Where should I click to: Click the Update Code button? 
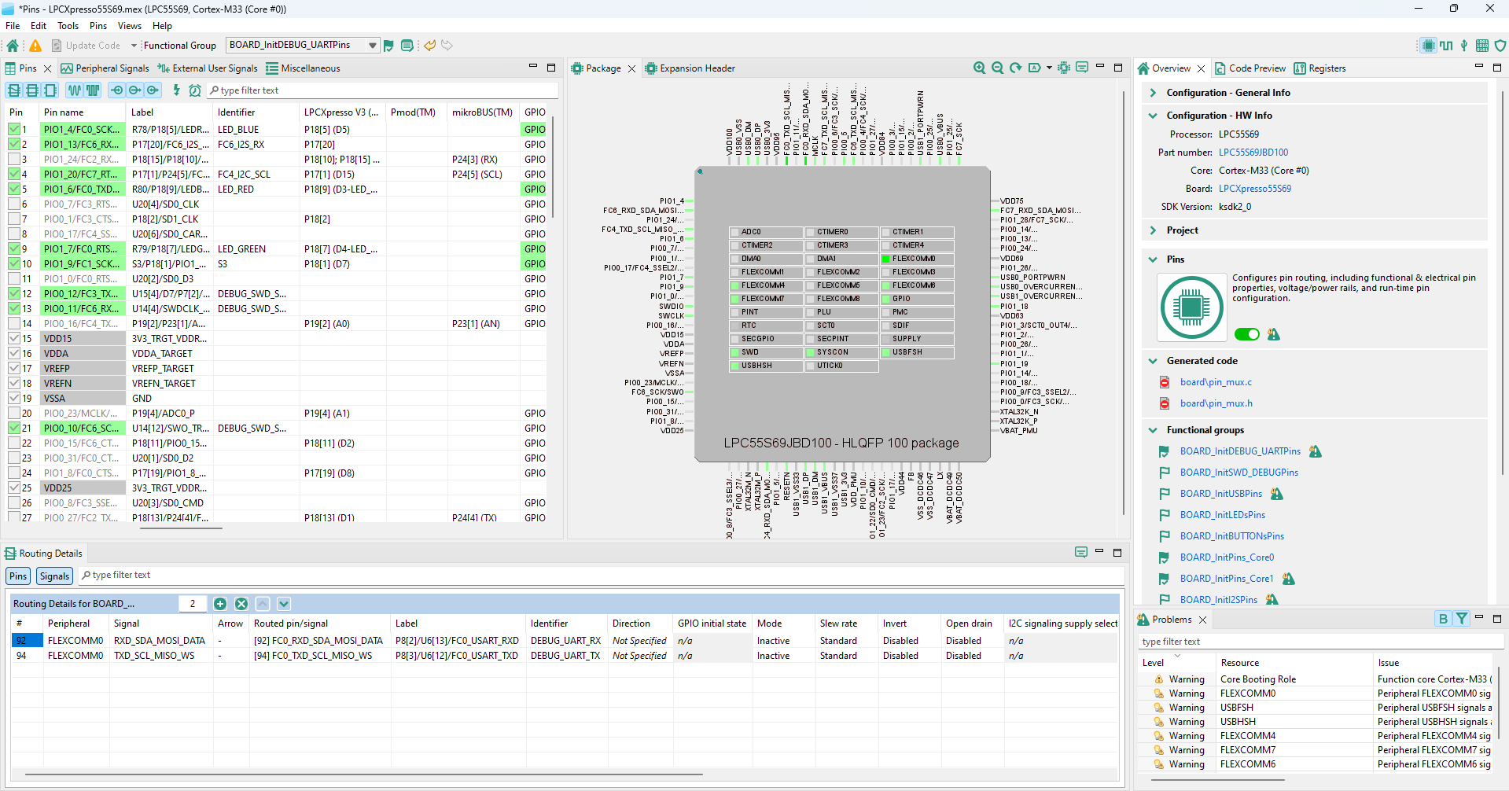click(x=86, y=46)
